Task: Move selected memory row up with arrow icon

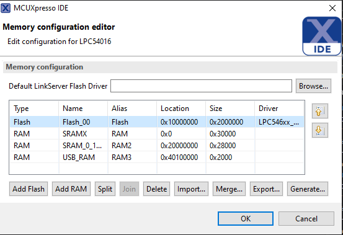Action: pos(320,111)
